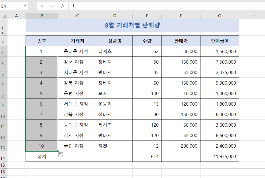Select row 16 header
The image size is (265, 178).
point(3,172)
